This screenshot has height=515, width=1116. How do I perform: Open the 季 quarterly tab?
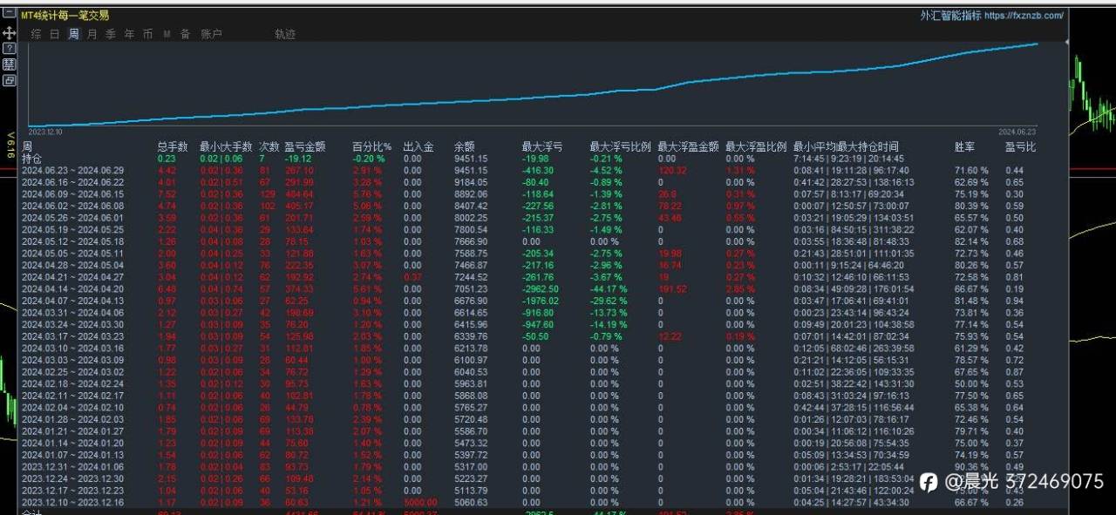[x=111, y=34]
